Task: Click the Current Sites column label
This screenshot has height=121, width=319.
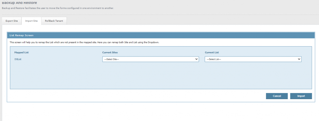Action: (110, 52)
